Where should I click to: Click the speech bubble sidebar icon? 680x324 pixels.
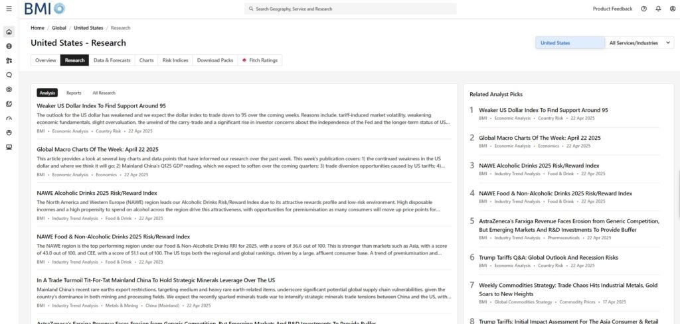[x=9, y=75]
